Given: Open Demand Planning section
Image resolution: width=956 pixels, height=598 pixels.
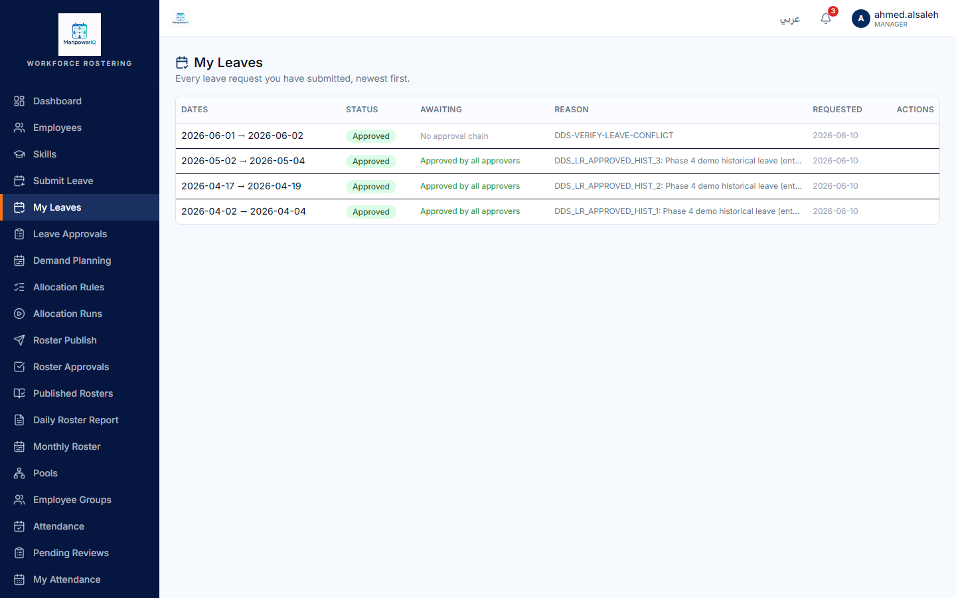Looking at the screenshot, I should (x=80, y=260).
